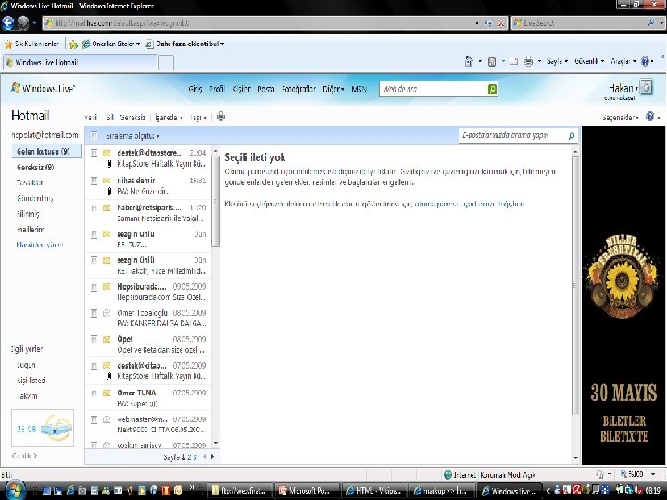Check the haber@netsiparis message checkbox

[94, 208]
